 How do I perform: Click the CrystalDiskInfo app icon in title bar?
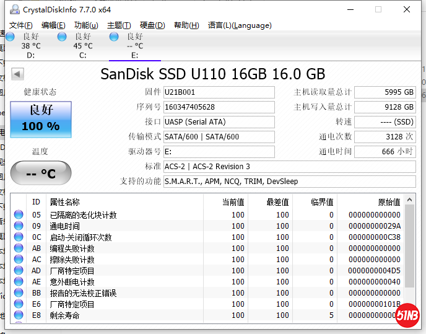point(14,9)
